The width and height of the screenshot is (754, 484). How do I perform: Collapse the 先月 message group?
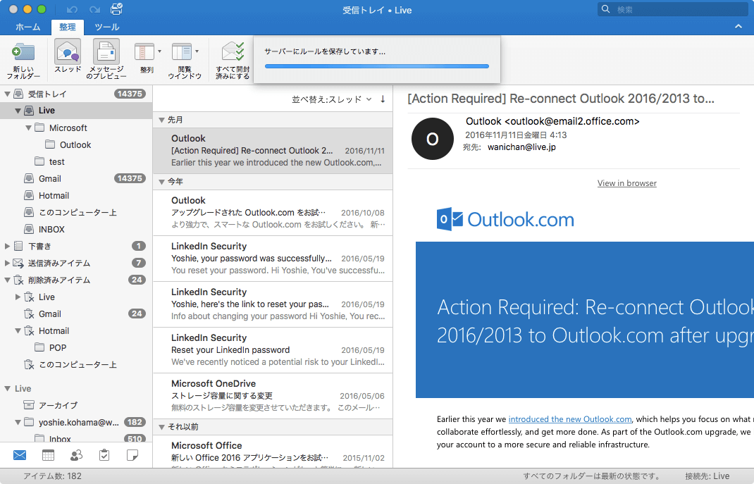point(162,120)
